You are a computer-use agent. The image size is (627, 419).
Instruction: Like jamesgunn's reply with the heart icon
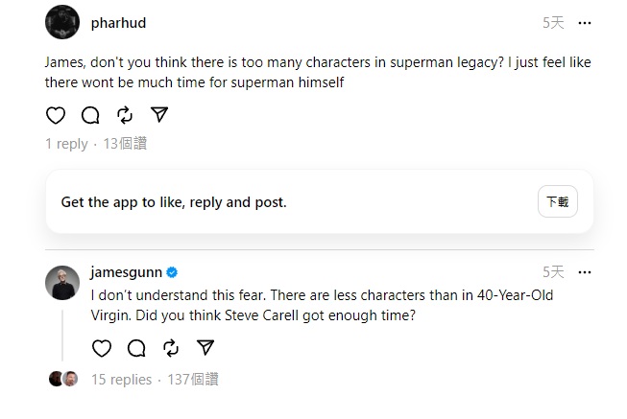coord(102,348)
